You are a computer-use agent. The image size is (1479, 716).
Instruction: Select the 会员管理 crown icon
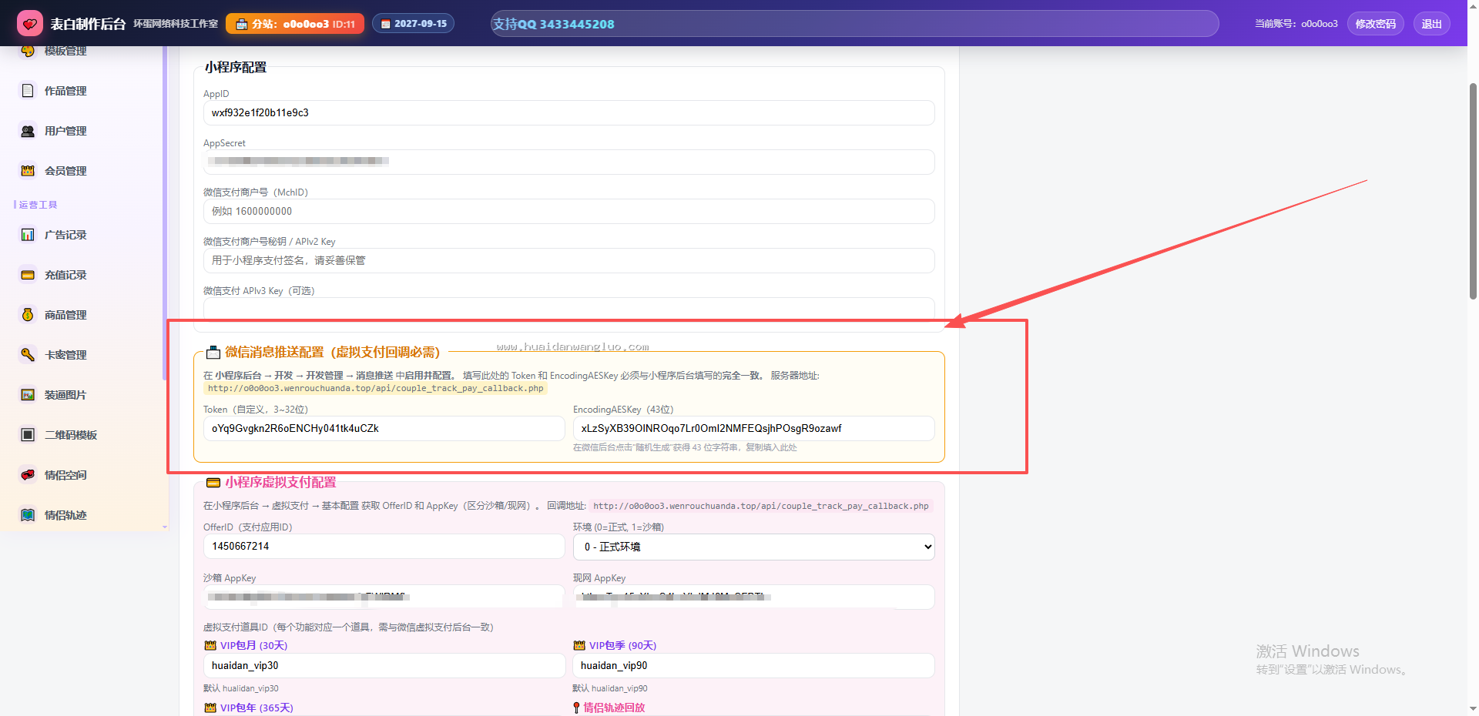pyautogui.click(x=28, y=171)
